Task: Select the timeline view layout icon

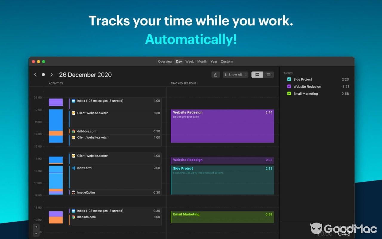Action: tap(257, 74)
